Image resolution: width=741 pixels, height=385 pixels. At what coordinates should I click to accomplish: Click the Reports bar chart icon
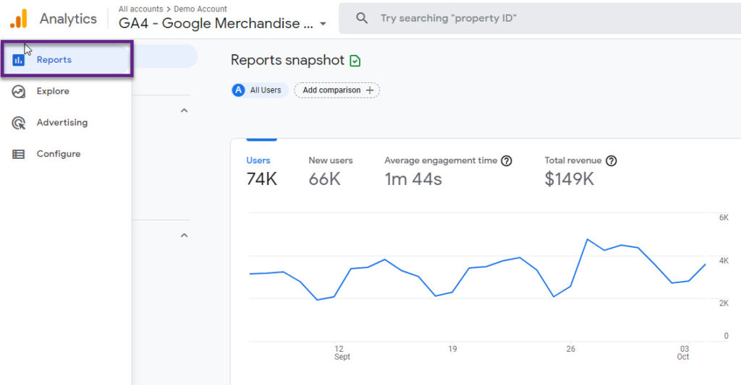pyautogui.click(x=18, y=60)
